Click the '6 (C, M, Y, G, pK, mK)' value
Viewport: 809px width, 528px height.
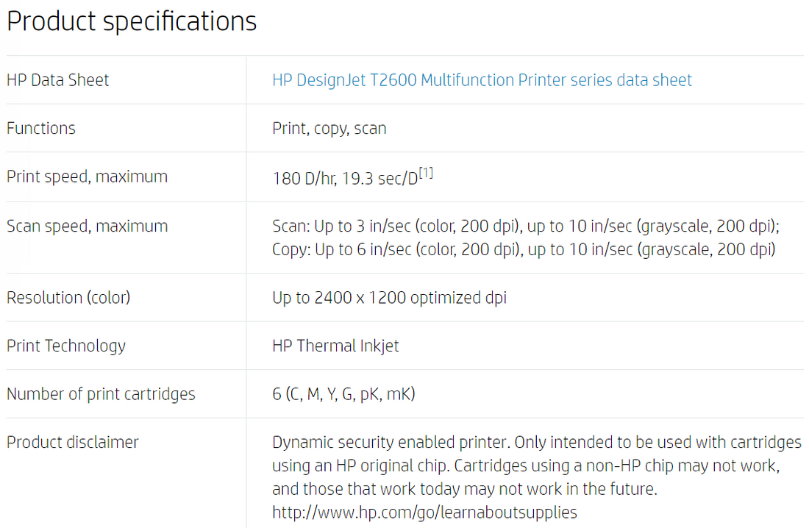point(343,394)
